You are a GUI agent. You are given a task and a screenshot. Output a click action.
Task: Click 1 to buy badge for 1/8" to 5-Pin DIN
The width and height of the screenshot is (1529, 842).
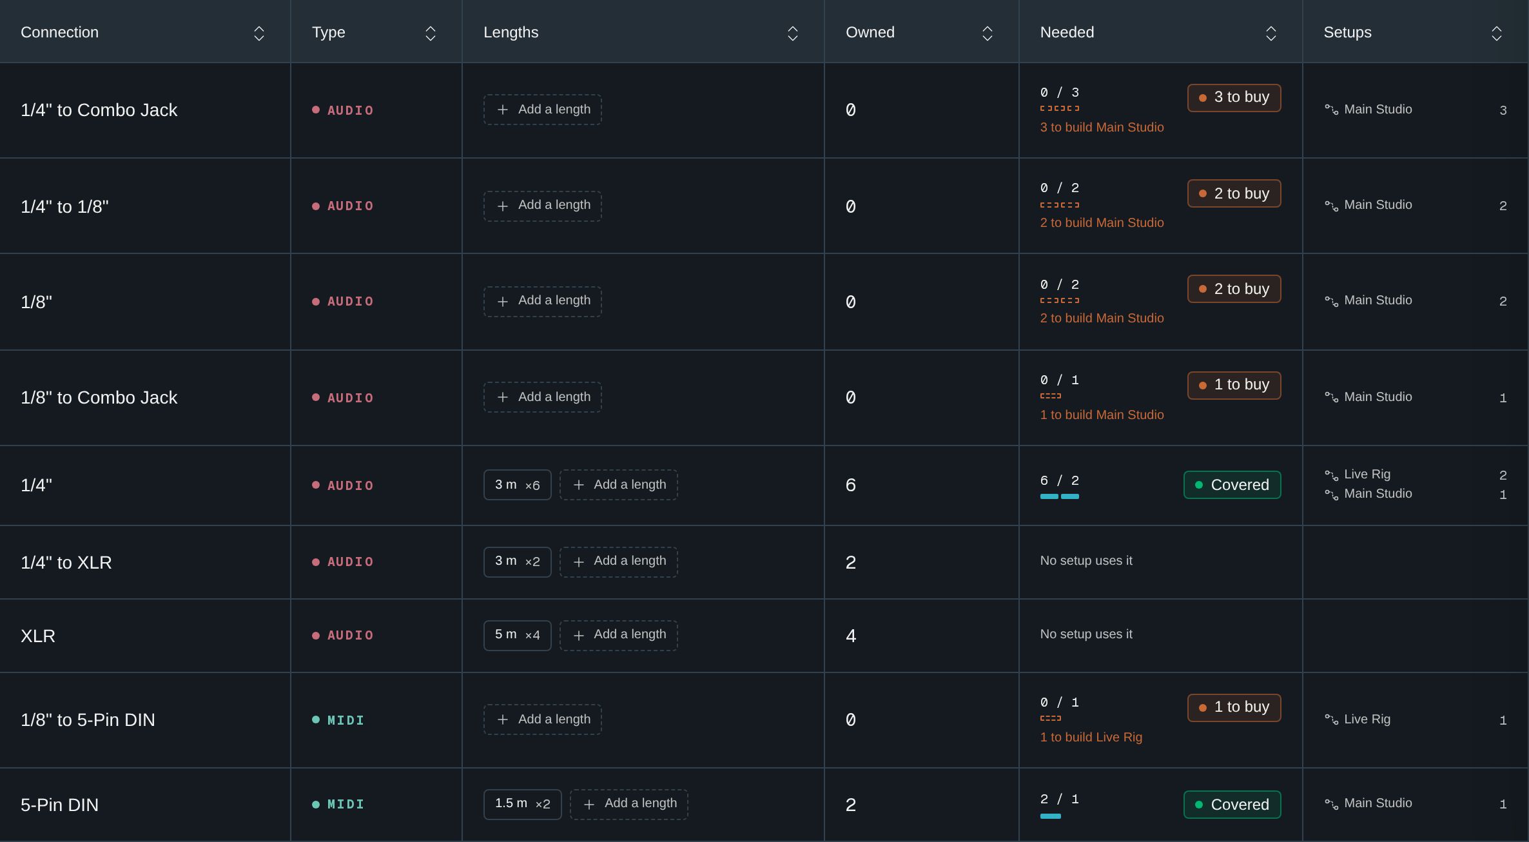pyautogui.click(x=1234, y=707)
